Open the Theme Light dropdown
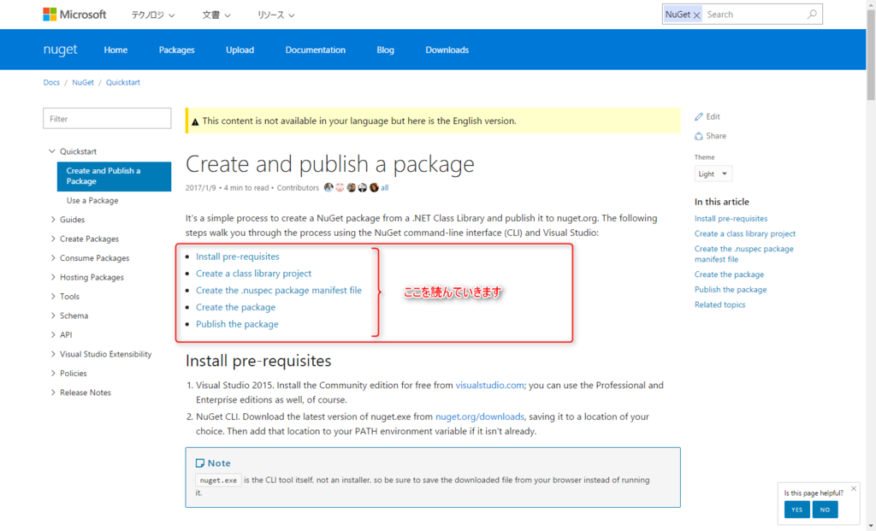Viewport: 876px width, 531px height. pyautogui.click(x=713, y=174)
